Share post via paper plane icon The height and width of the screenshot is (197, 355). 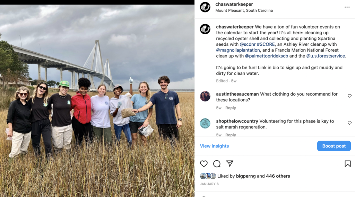(x=230, y=163)
